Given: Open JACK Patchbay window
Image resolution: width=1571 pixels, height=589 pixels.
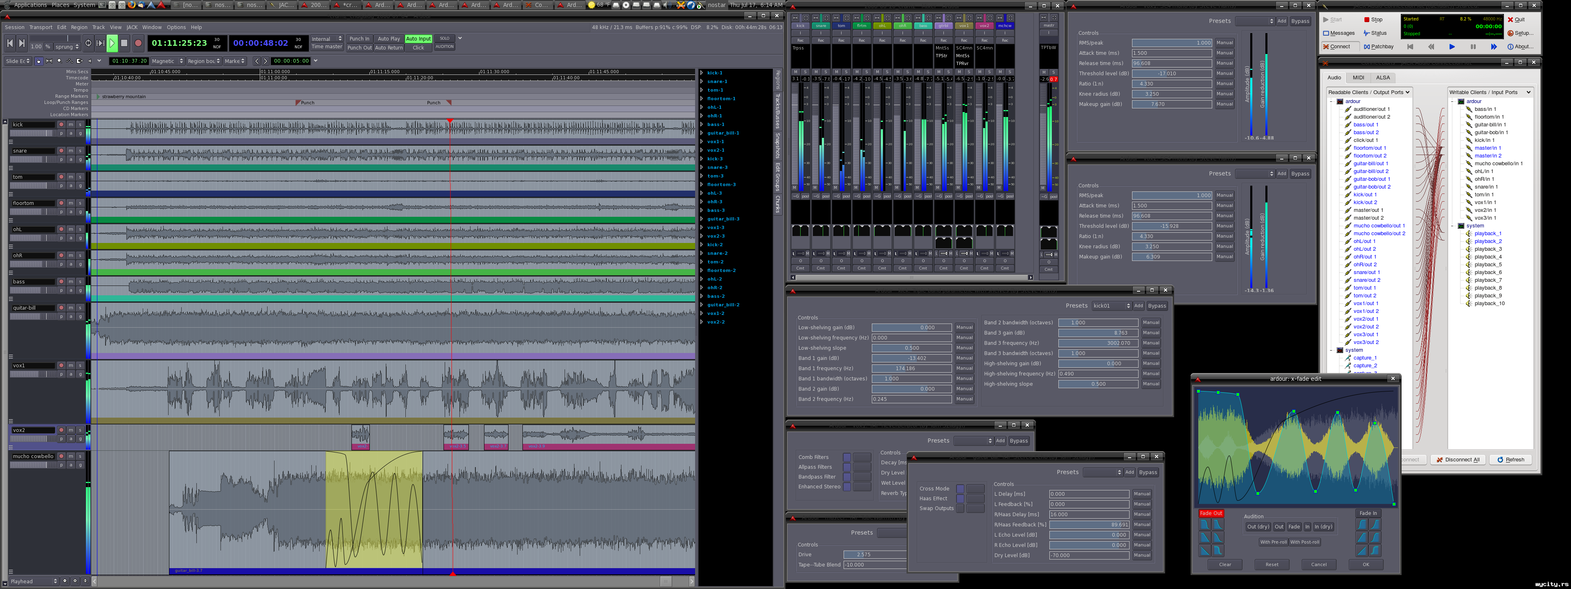Looking at the screenshot, I should [1379, 46].
